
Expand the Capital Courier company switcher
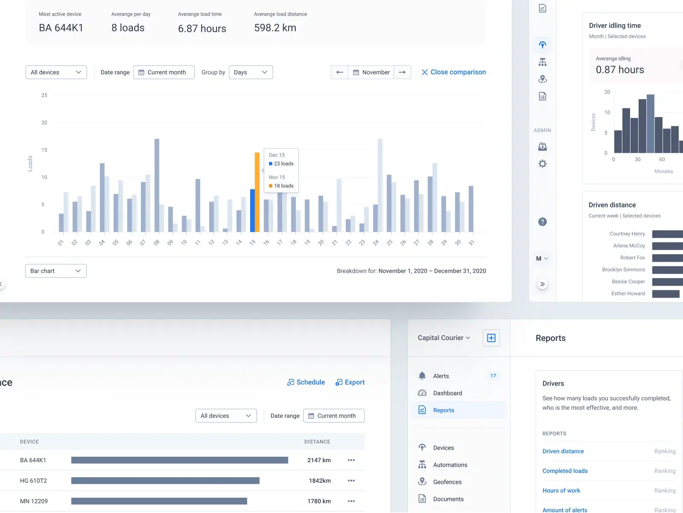coord(444,338)
